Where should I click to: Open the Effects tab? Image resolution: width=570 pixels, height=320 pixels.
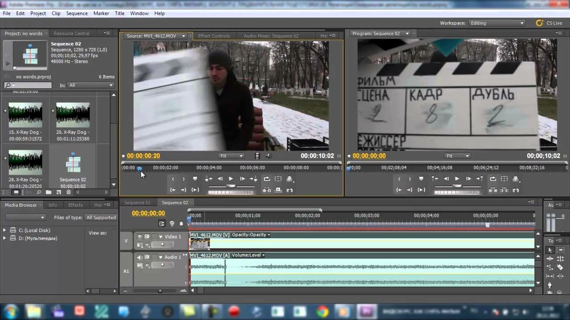[75, 205]
